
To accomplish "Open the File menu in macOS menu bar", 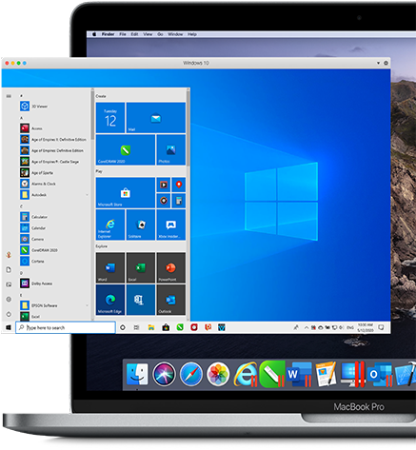I will click(x=123, y=34).
